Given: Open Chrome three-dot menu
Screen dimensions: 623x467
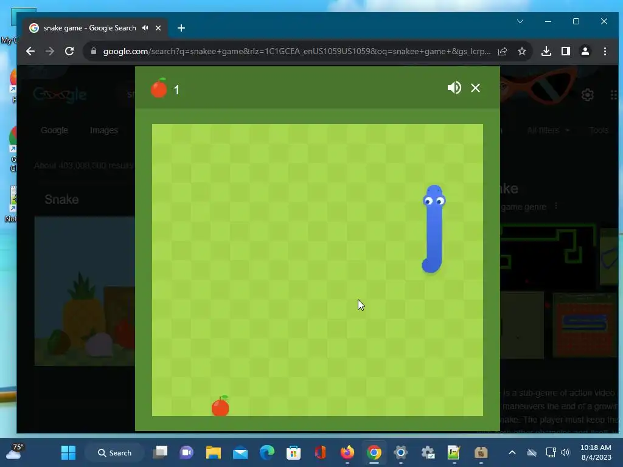Looking at the screenshot, I should (605, 51).
